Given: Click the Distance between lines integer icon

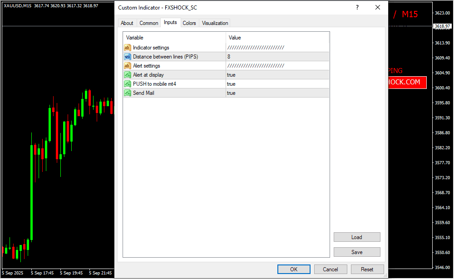Looking at the screenshot, I should click(x=127, y=57).
